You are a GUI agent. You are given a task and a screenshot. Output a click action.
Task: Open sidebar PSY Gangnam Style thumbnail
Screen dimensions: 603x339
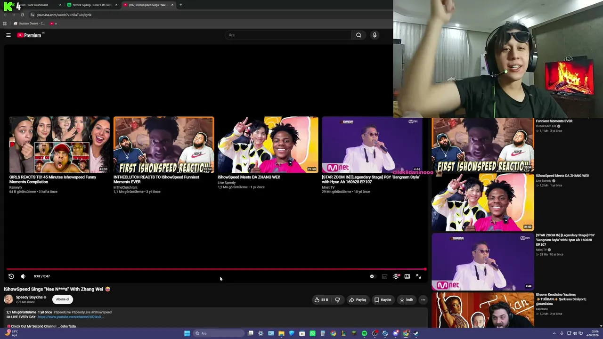(483, 261)
